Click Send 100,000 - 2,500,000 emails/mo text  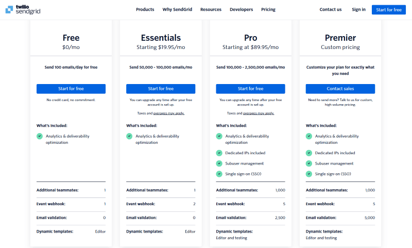(250, 68)
